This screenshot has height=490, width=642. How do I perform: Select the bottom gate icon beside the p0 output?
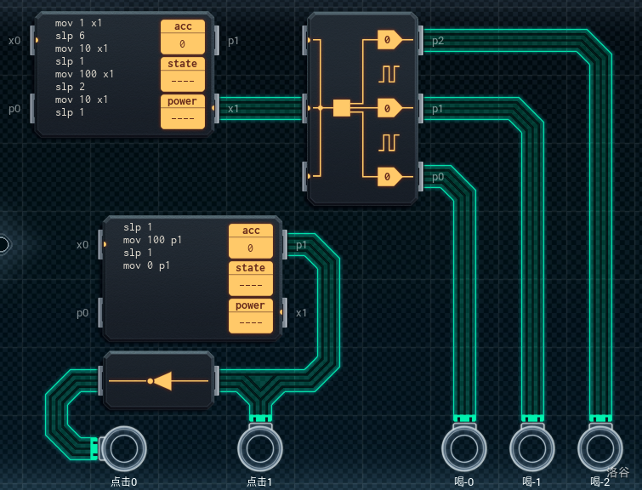pyautogui.click(x=389, y=176)
